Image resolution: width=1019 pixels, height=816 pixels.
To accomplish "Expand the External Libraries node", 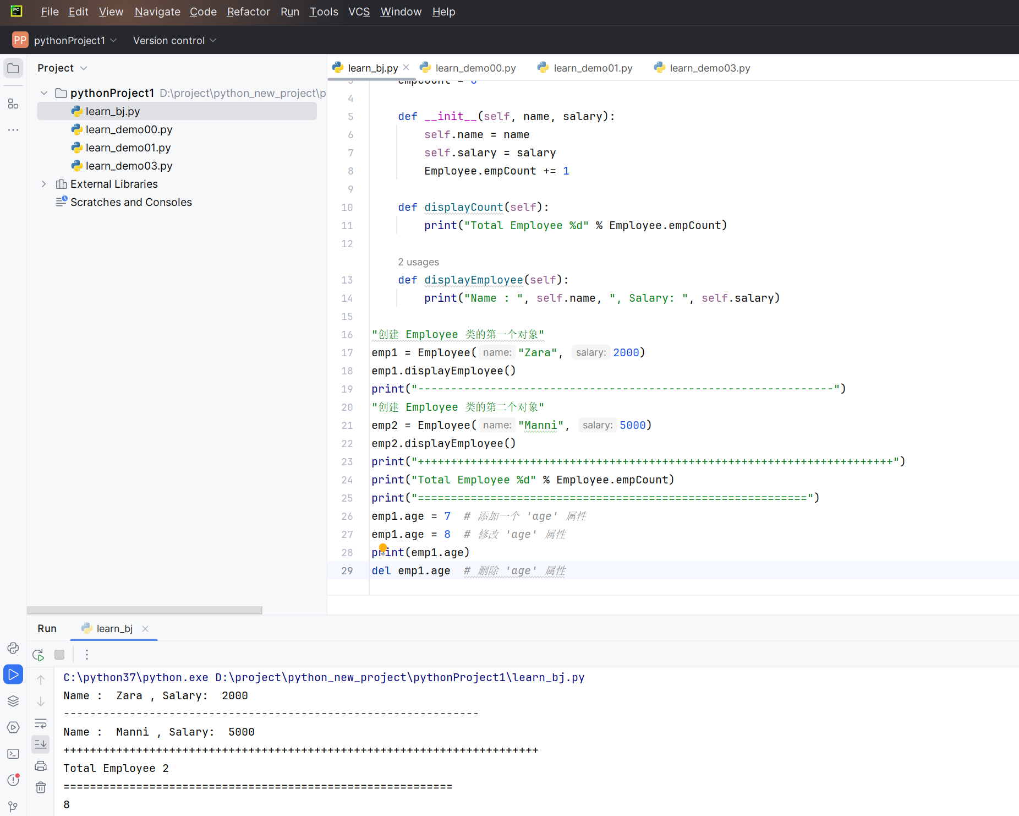I will pyautogui.click(x=44, y=184).
